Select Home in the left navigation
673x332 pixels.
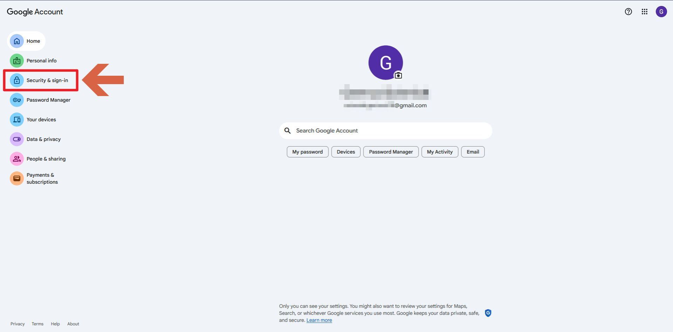click(x=33, y=41)
